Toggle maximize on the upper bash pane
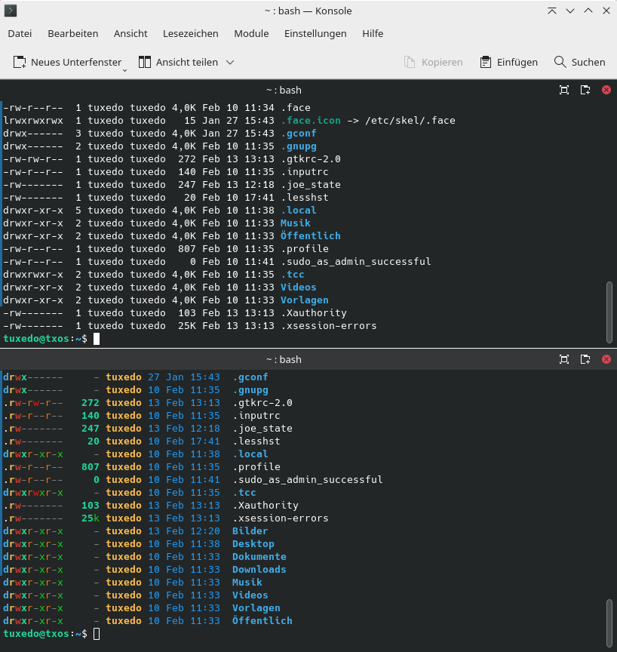The height and width of the screenshot is (652, 617). (x=563, y=90)
